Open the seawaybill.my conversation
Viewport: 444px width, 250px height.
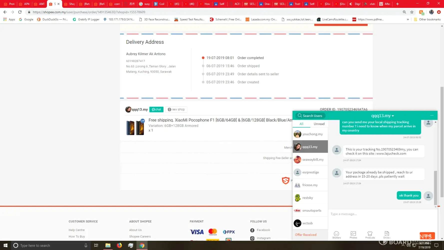pos(310,159)
